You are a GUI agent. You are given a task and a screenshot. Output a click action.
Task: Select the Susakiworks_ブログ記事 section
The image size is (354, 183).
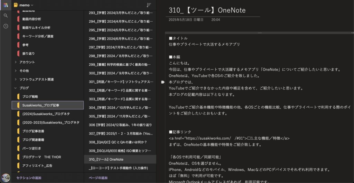(48, 105)
